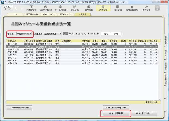The image size is (169, 121).
Task: Open the 支援事業所 dropdown list
Action: pyautogui.click(x=51, y=34)
